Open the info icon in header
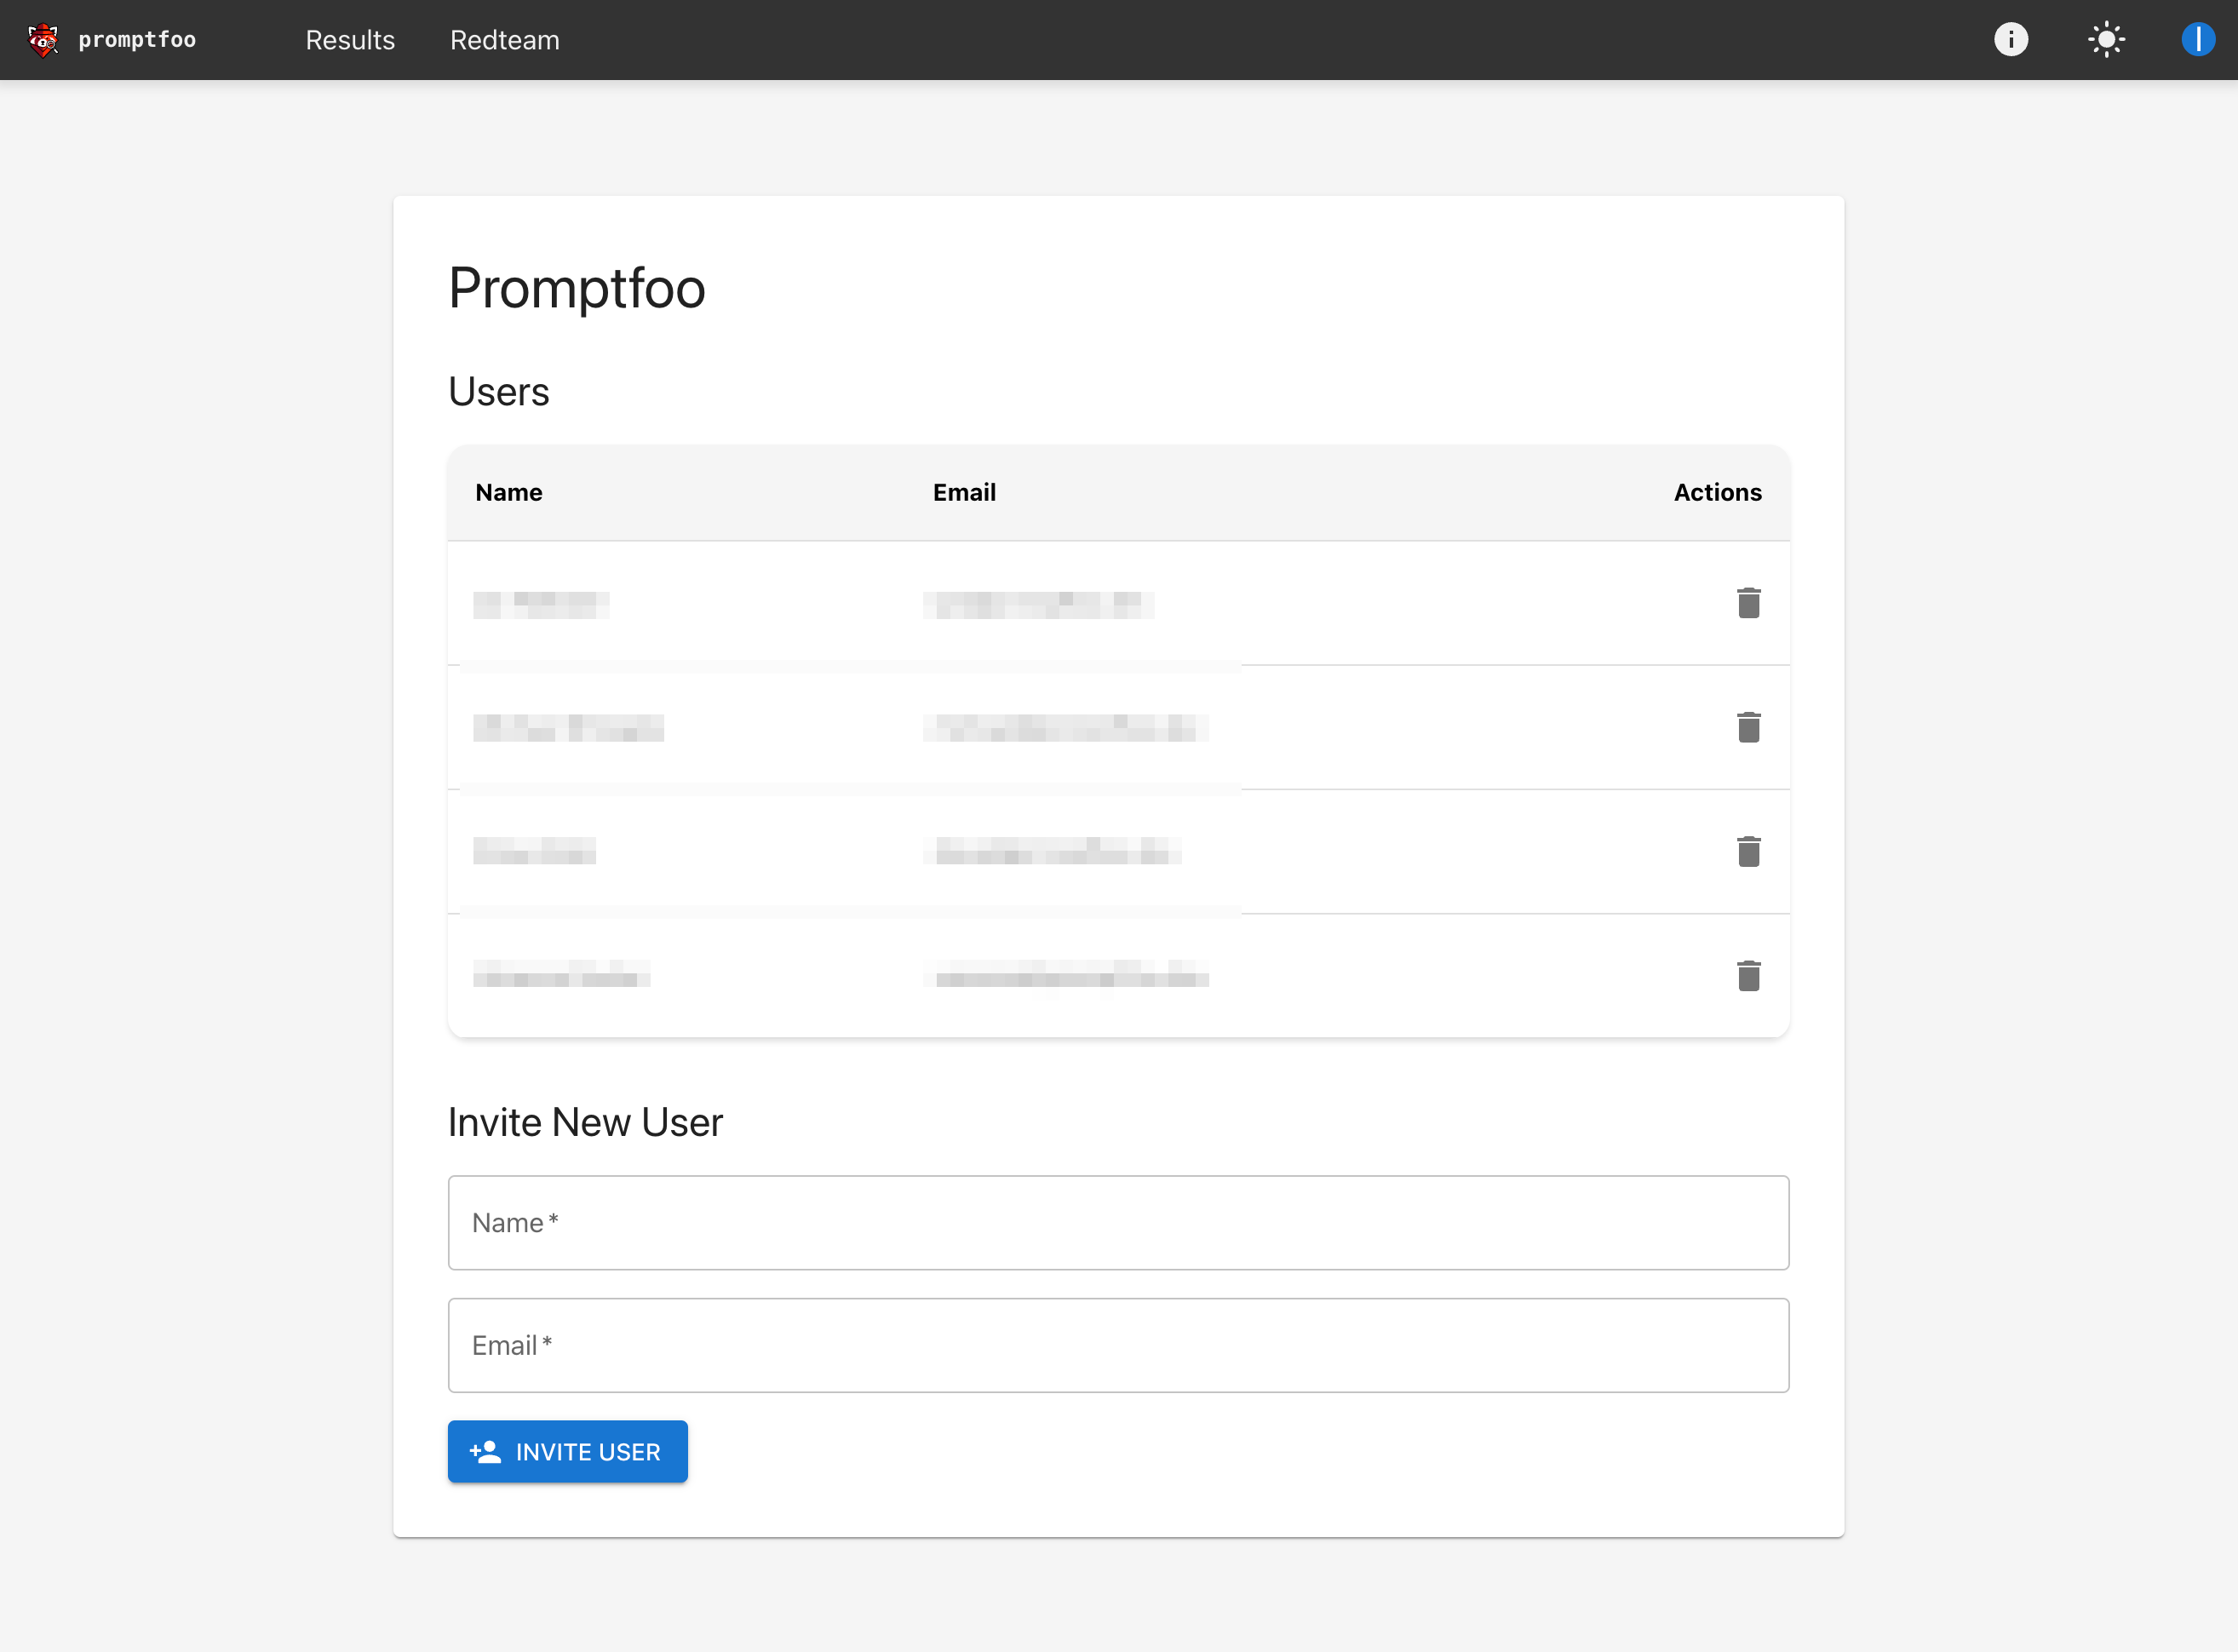2238x1652 pixels. point(2011,40)
